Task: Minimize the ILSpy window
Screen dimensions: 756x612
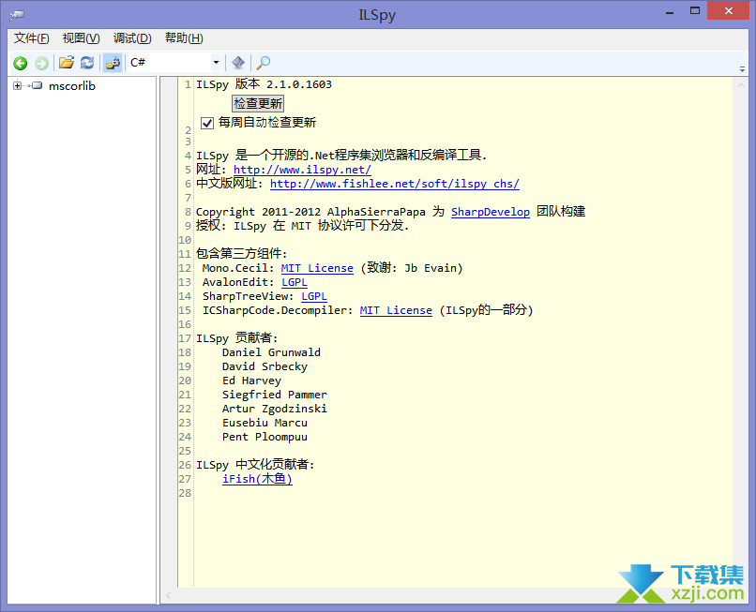Action: [x=669, y=11]
